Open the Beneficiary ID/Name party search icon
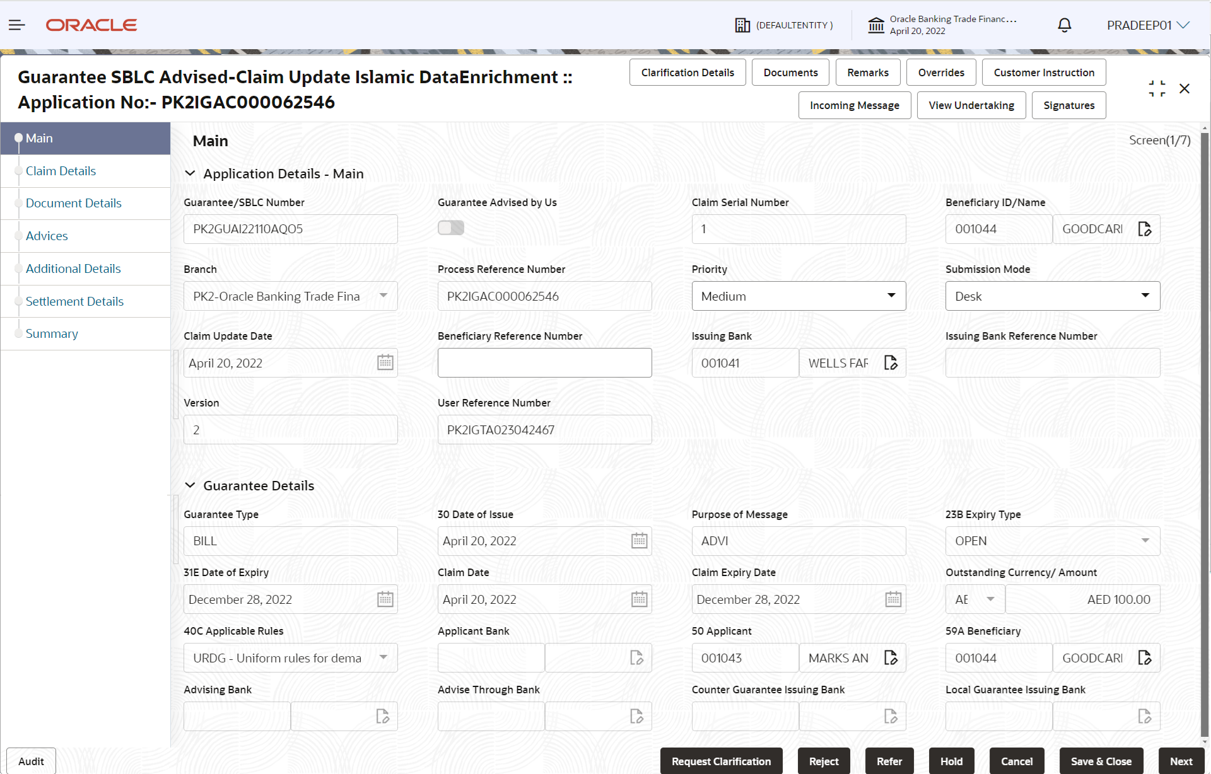Image resolution: width=1211 pixels, height=774 pixels. [x=1145, y=229]
